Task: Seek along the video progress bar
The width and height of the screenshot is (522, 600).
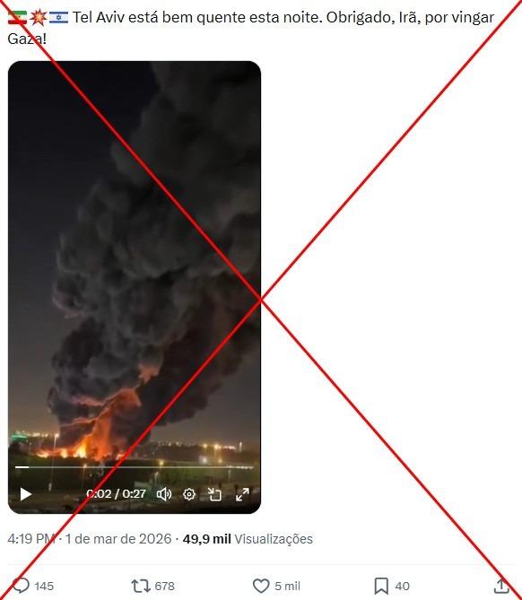Action: point(135,467)
